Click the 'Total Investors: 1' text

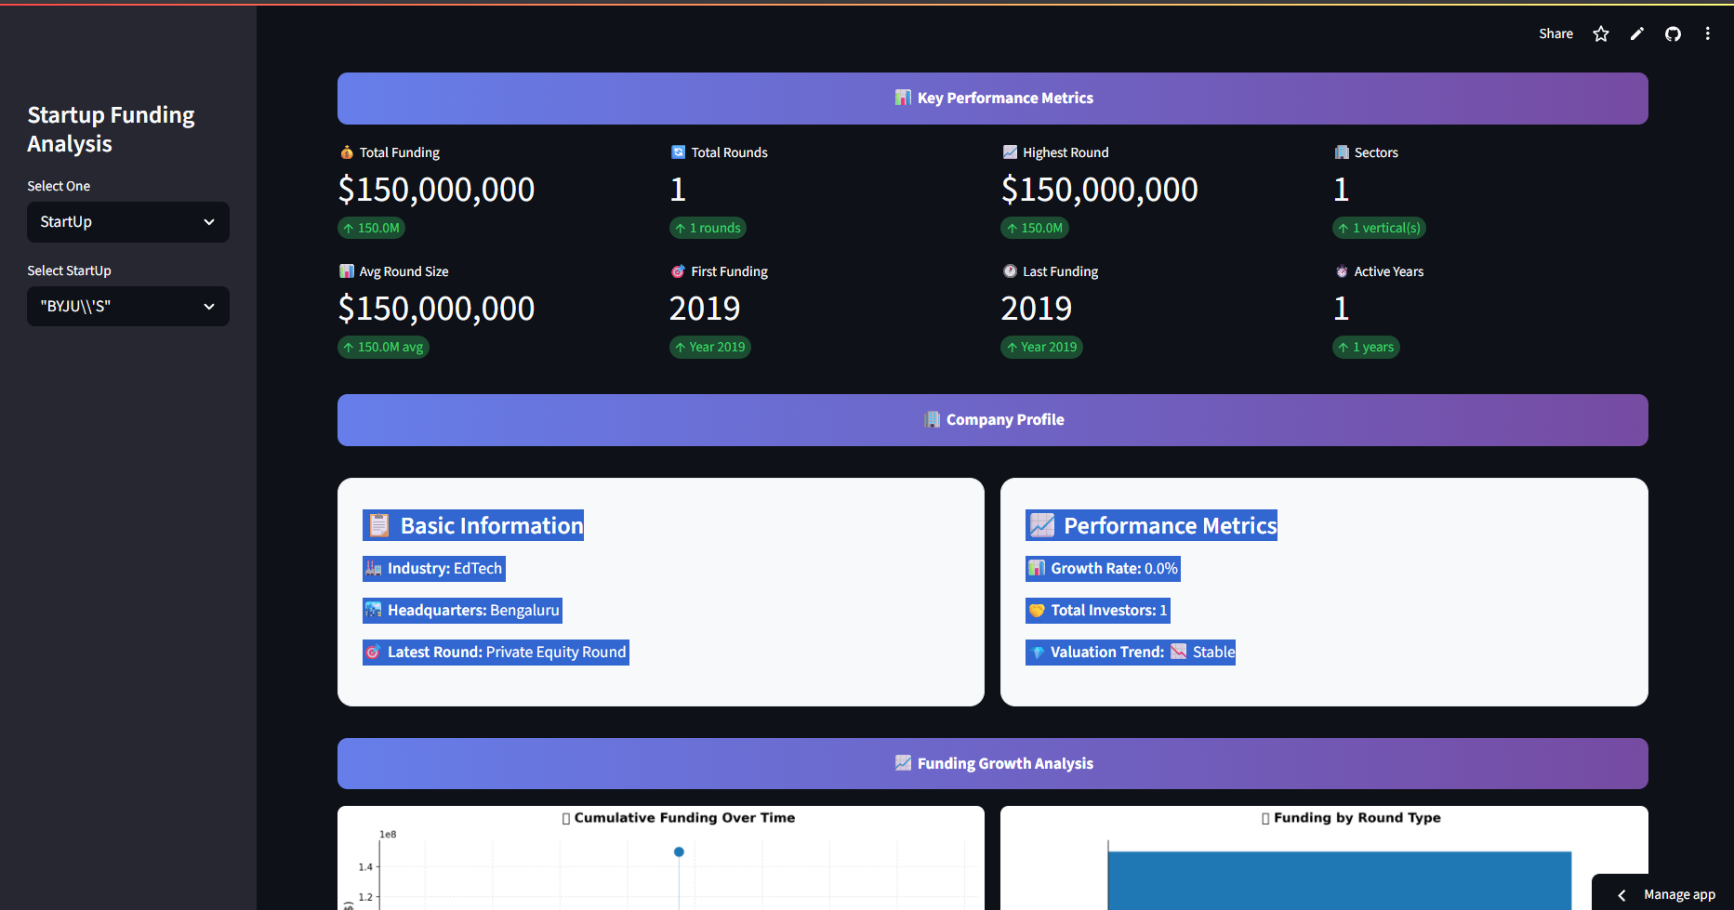click(x=1108, y=611)
